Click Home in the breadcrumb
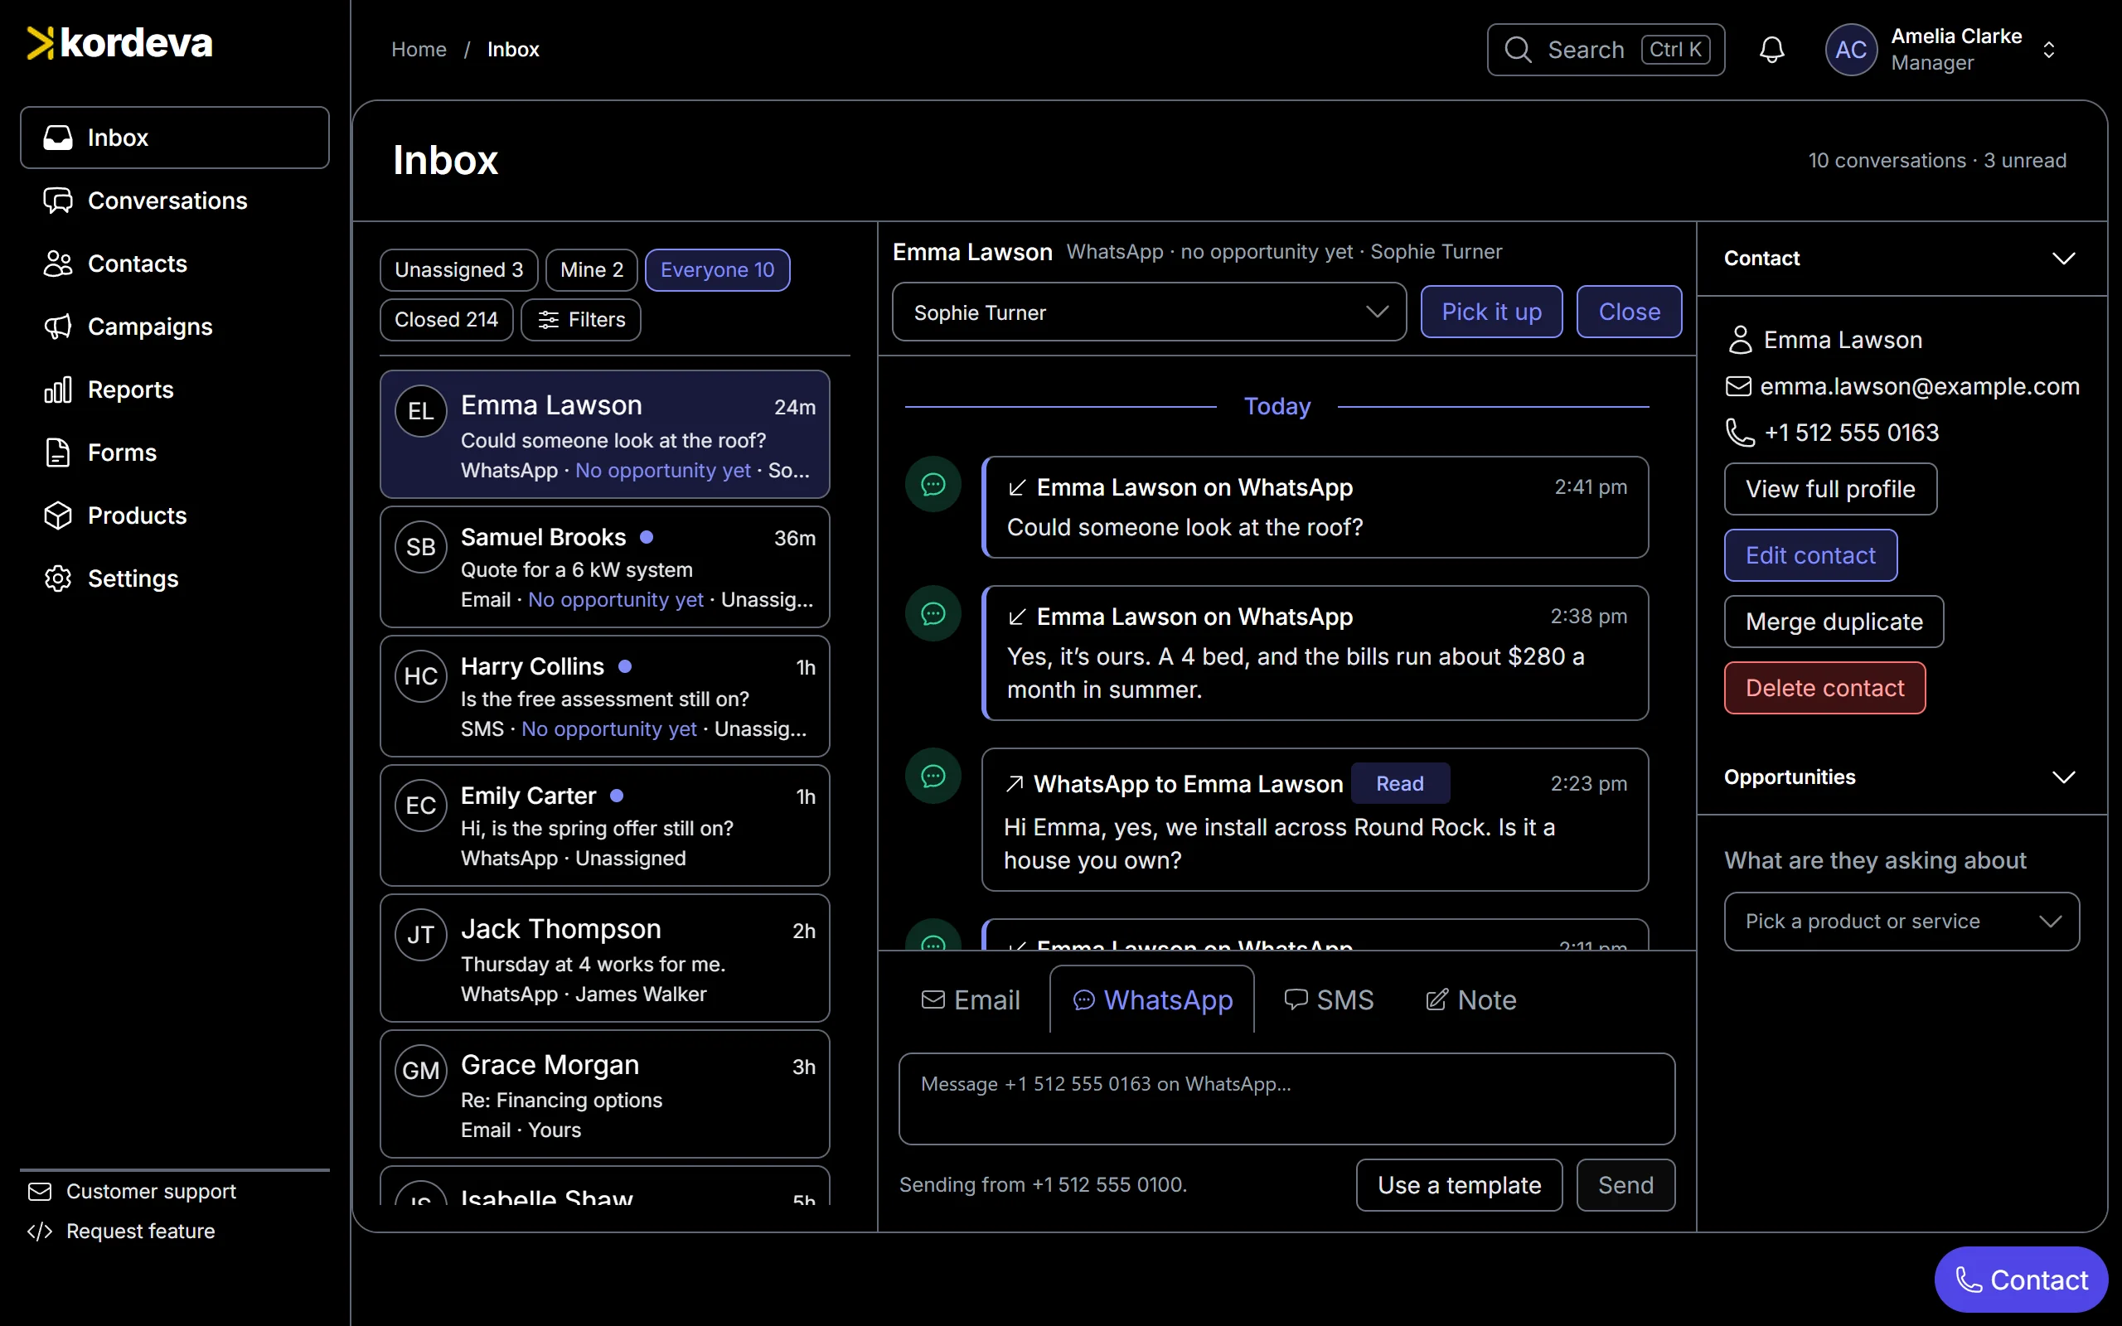 (x=419, y=50)
